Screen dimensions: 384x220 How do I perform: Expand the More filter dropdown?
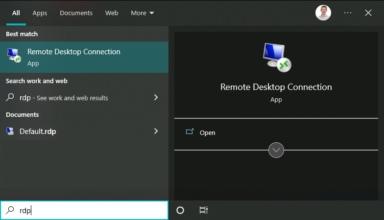pos(143,13)
